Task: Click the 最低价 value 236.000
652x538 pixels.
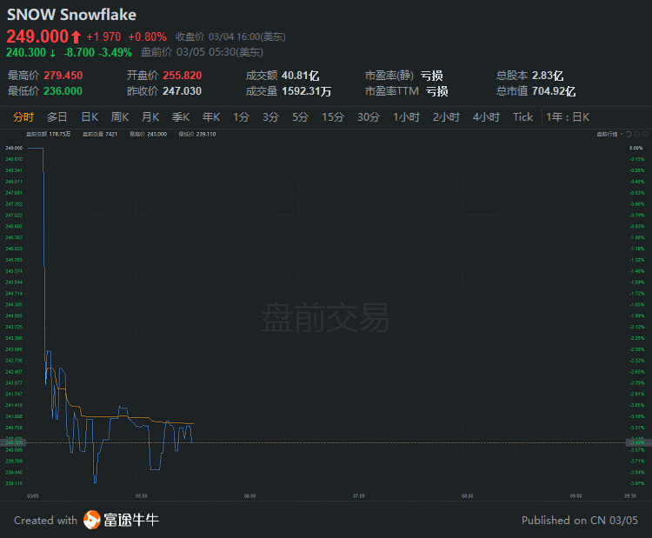Action: coord(63,91)
